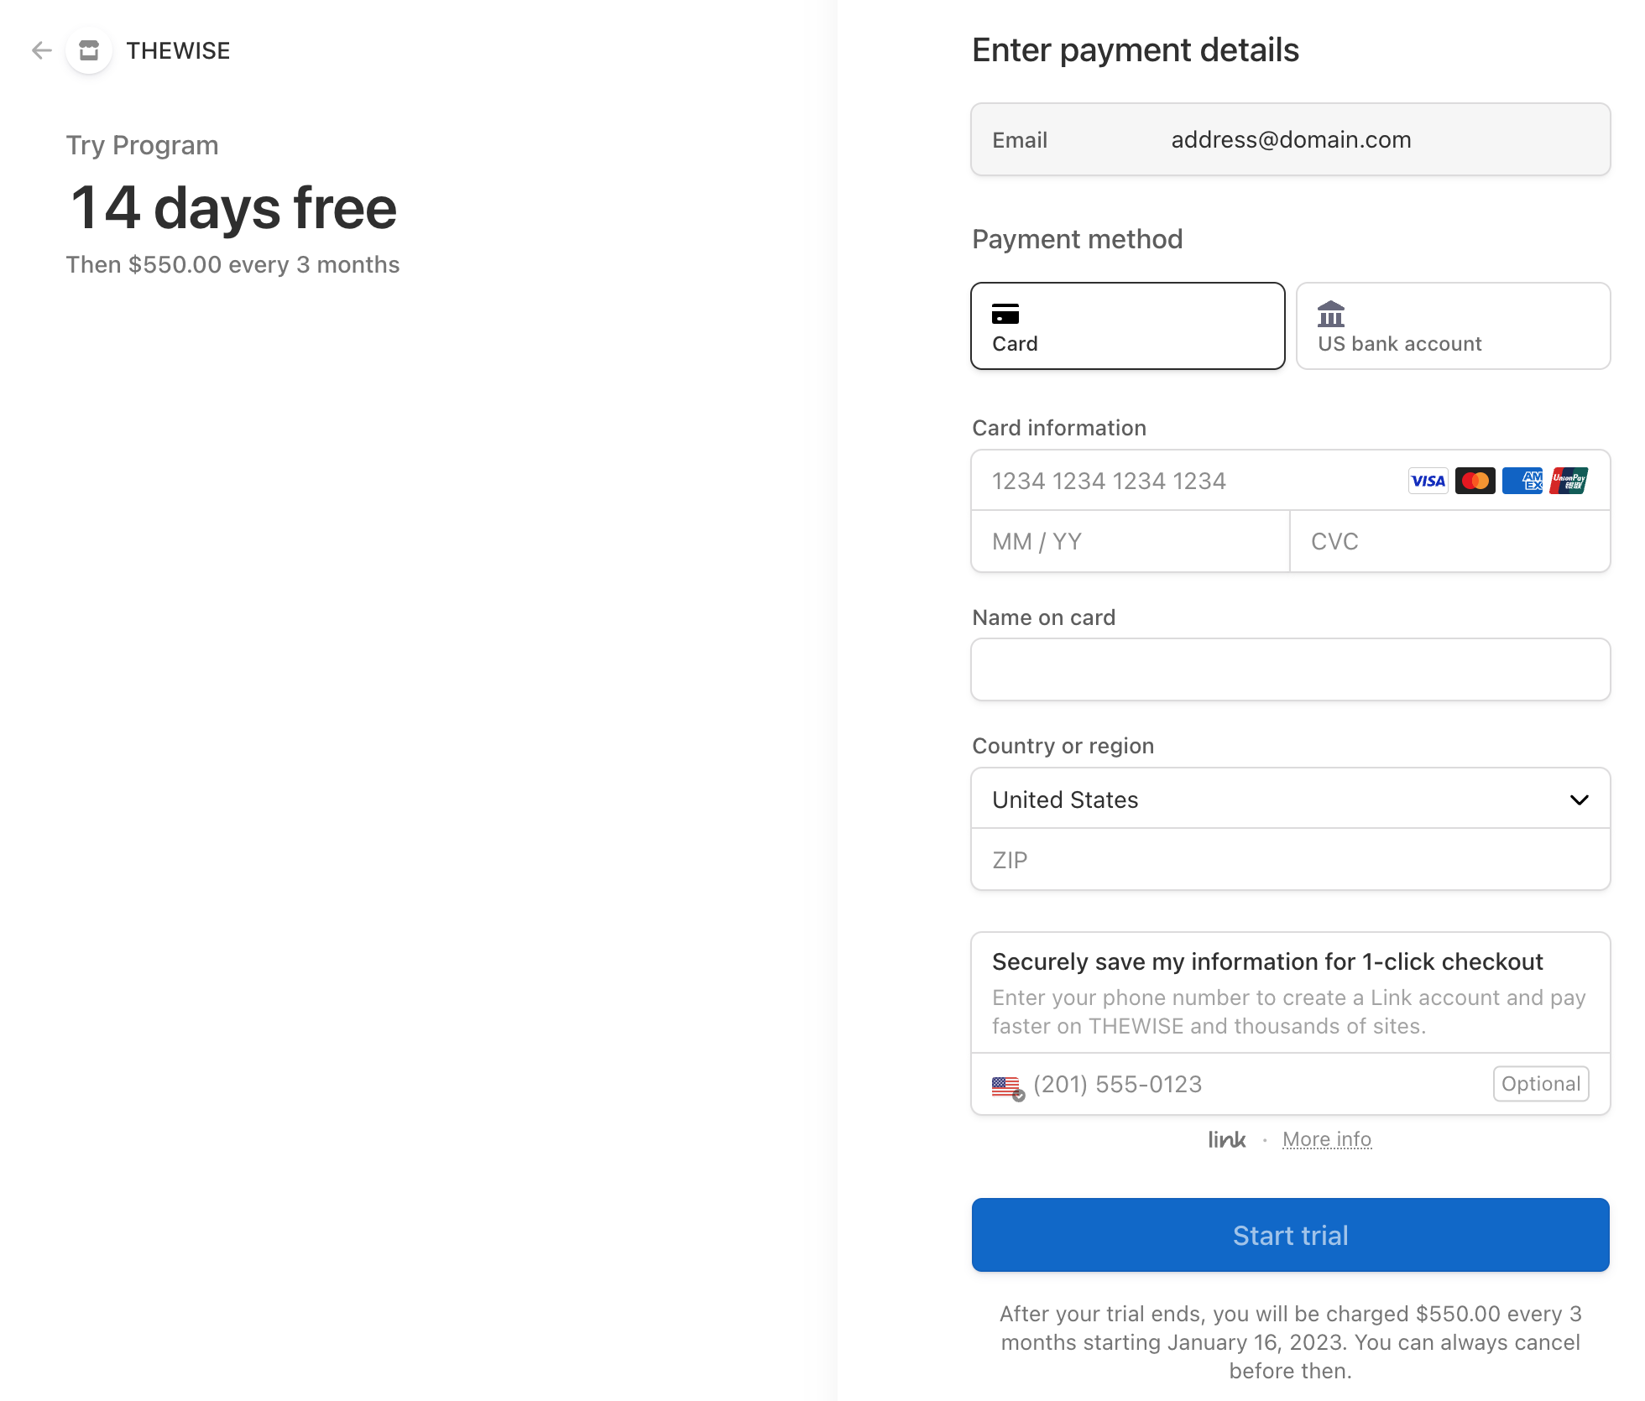This screenshot has width=1645, height=1401.
Task: Open the US flag phone country selector
Action: coord(1008,1084)
